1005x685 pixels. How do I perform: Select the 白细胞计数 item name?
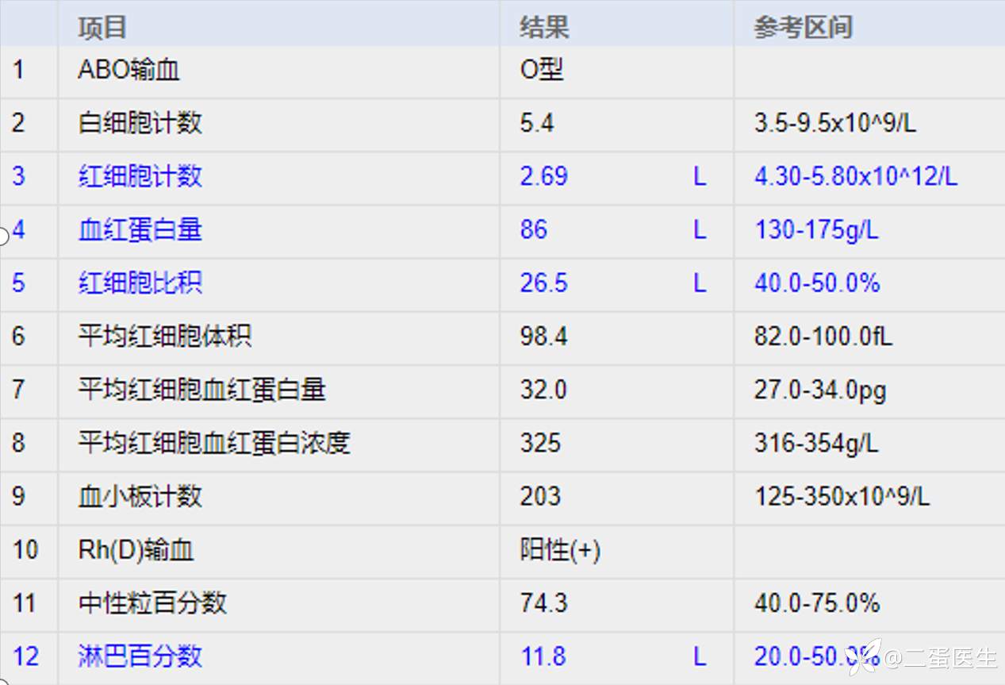(x=140, y=123)
